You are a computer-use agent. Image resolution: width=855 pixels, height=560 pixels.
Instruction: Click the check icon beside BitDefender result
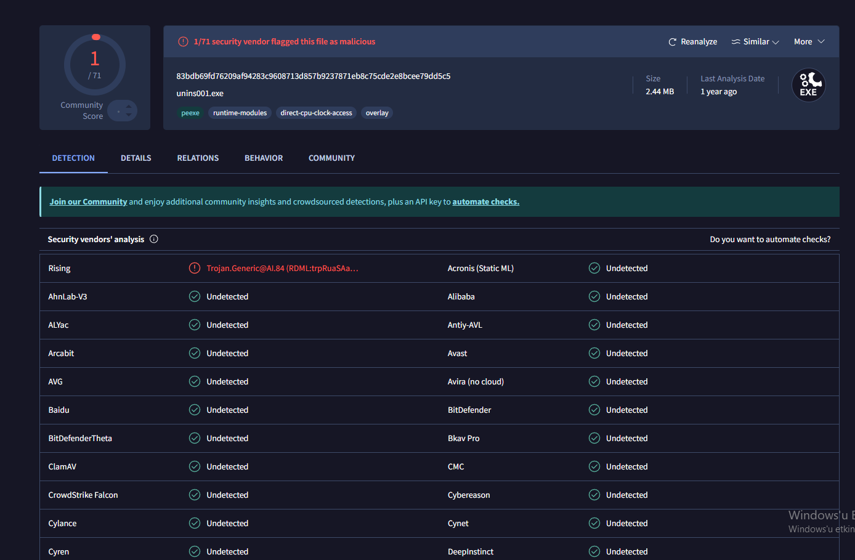(x=594, y=410)
